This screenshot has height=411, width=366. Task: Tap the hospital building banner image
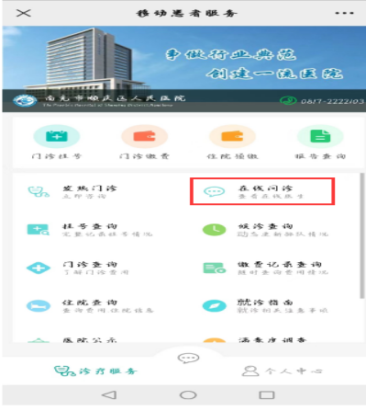pos(183,69)
